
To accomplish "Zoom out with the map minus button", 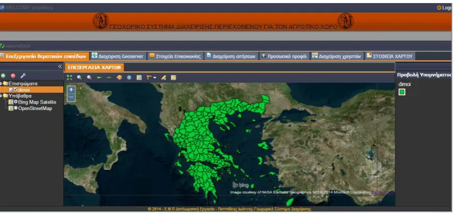I will (x=71, y=97).
